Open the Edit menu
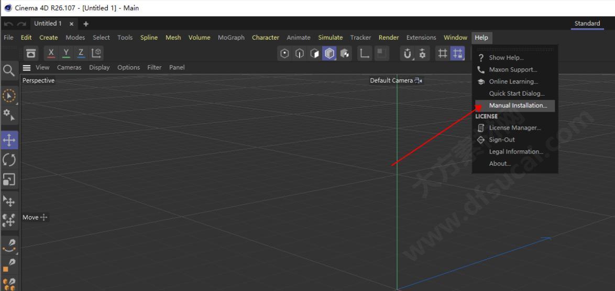 coord(26,38)
